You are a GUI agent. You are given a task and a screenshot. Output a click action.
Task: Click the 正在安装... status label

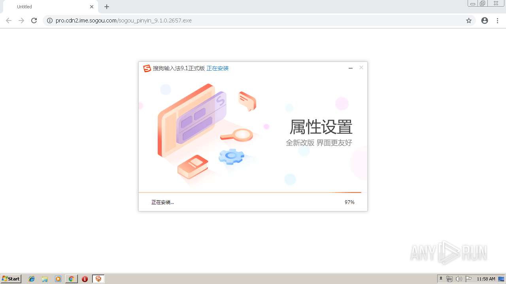pos(162,202)
